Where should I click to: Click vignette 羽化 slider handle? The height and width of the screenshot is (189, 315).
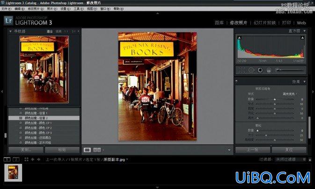(275, 113)
